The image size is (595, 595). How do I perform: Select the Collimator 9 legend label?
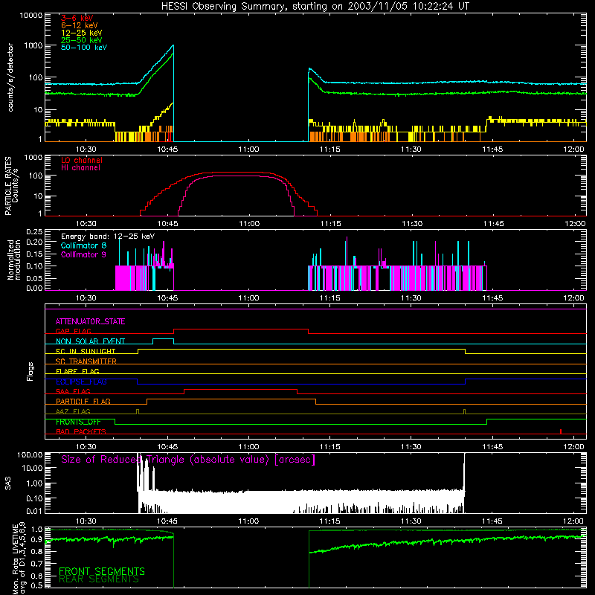[x=83, y=254]
